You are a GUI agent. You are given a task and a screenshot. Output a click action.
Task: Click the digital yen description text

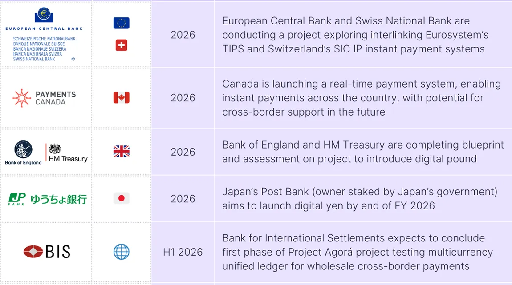pyautogui.click(x=359, y=198)
